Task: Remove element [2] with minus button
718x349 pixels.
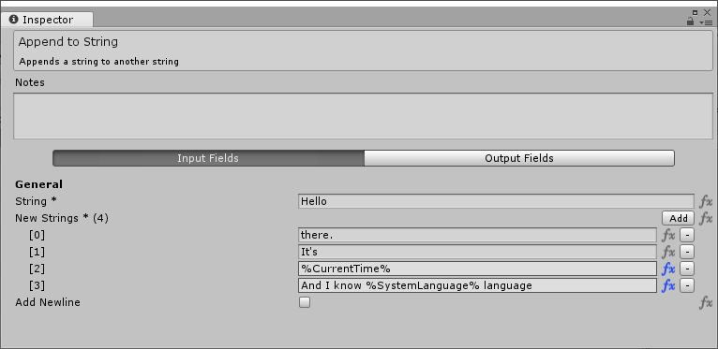Action: pyautogui.click(x=687, y=269)
